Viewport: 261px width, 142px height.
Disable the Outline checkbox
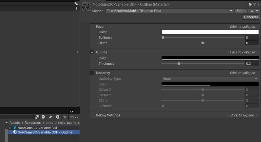(x=92, y=52)
